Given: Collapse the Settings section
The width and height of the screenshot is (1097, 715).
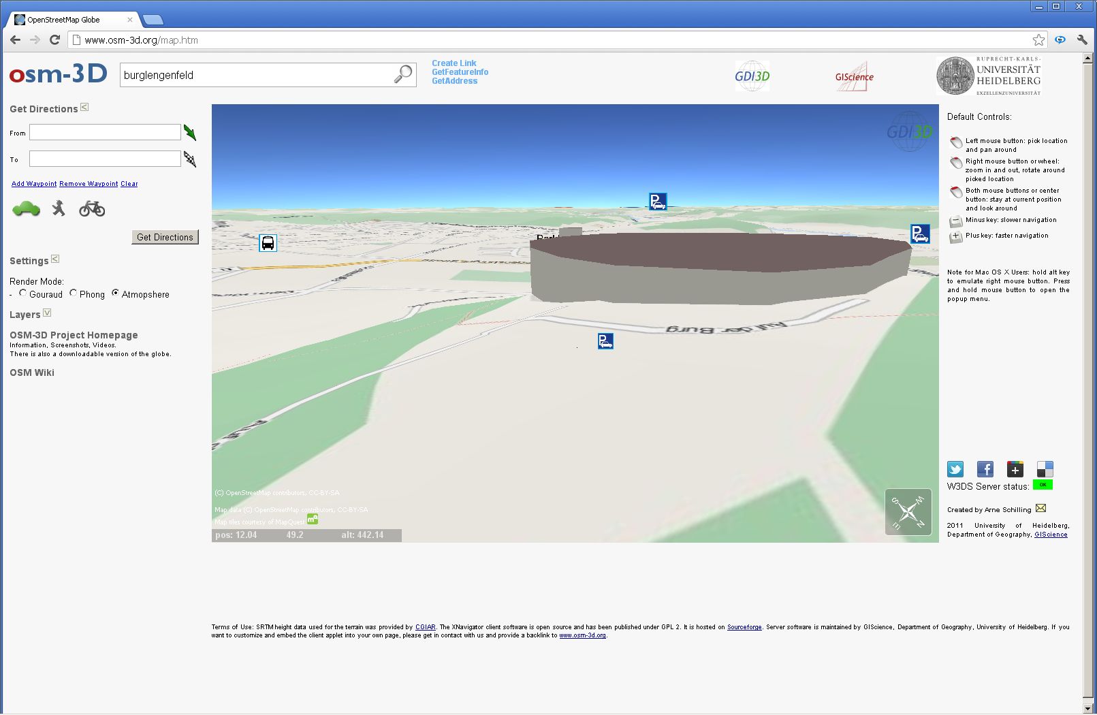Looking at the screenshot, I should click(x=55, y=259).
